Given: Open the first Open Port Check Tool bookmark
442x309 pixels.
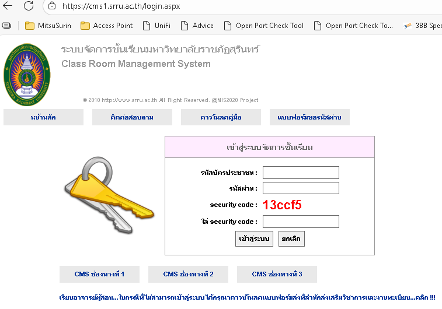Looking at the screenshot, I should (x=264, y=26).
